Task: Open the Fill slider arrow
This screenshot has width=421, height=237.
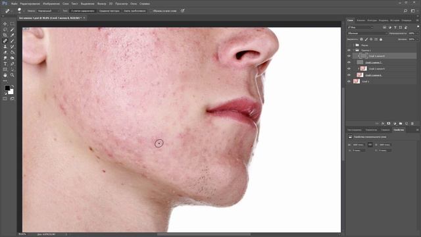Action: point(418,39)
